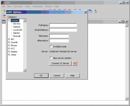Expand the DCC category

9,49
